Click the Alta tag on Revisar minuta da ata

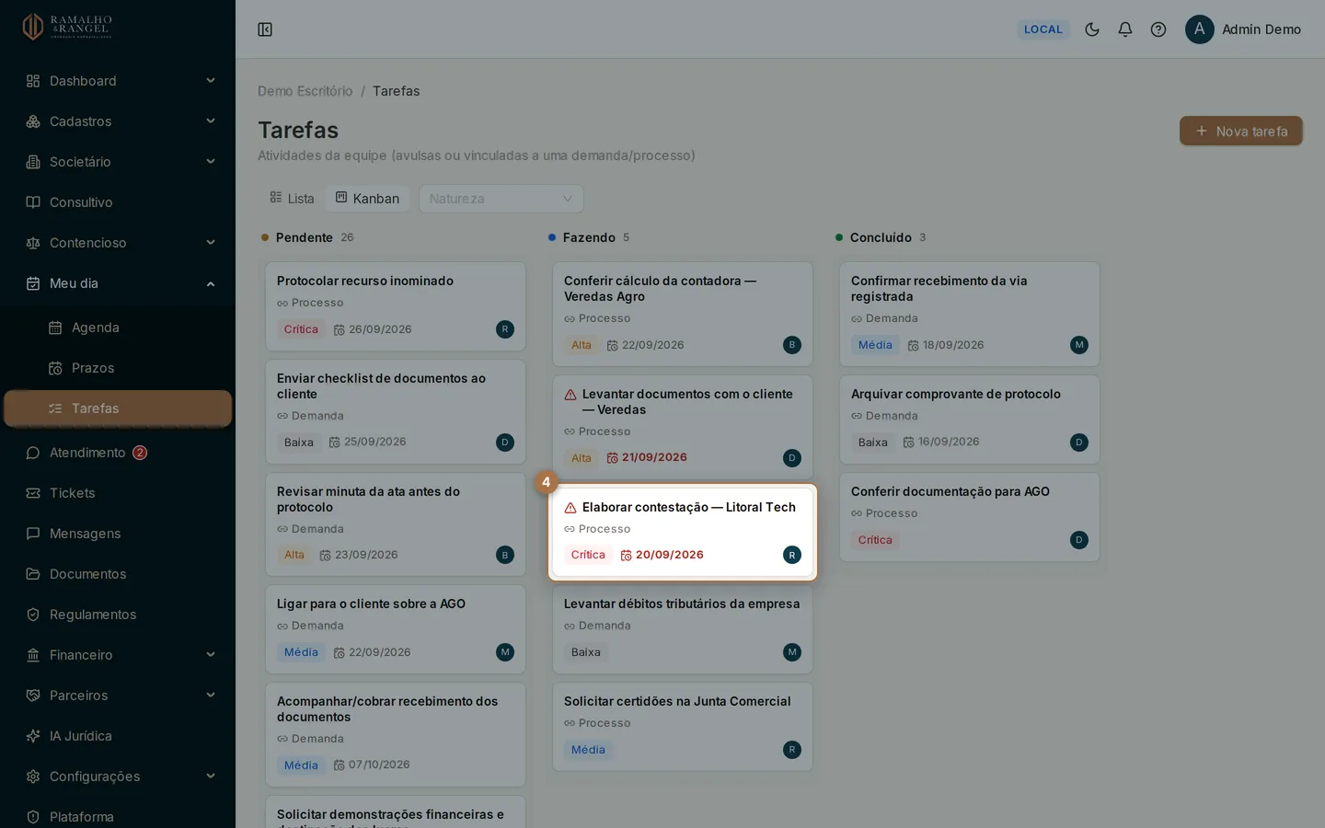(294, 555)
